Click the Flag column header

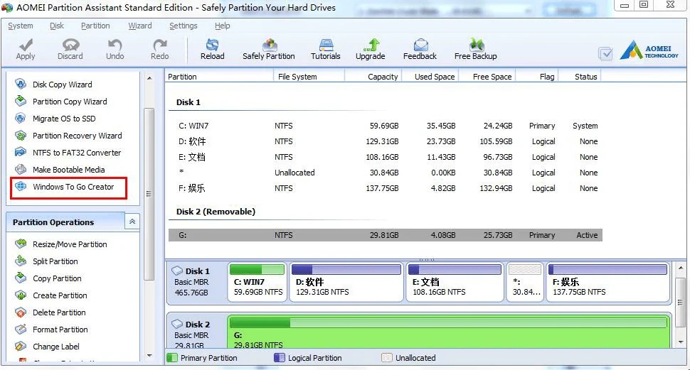537,77
